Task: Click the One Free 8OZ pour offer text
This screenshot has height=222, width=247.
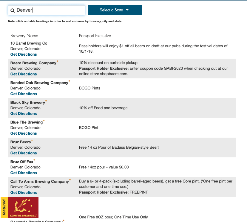Action: click(x=113, y=217)
